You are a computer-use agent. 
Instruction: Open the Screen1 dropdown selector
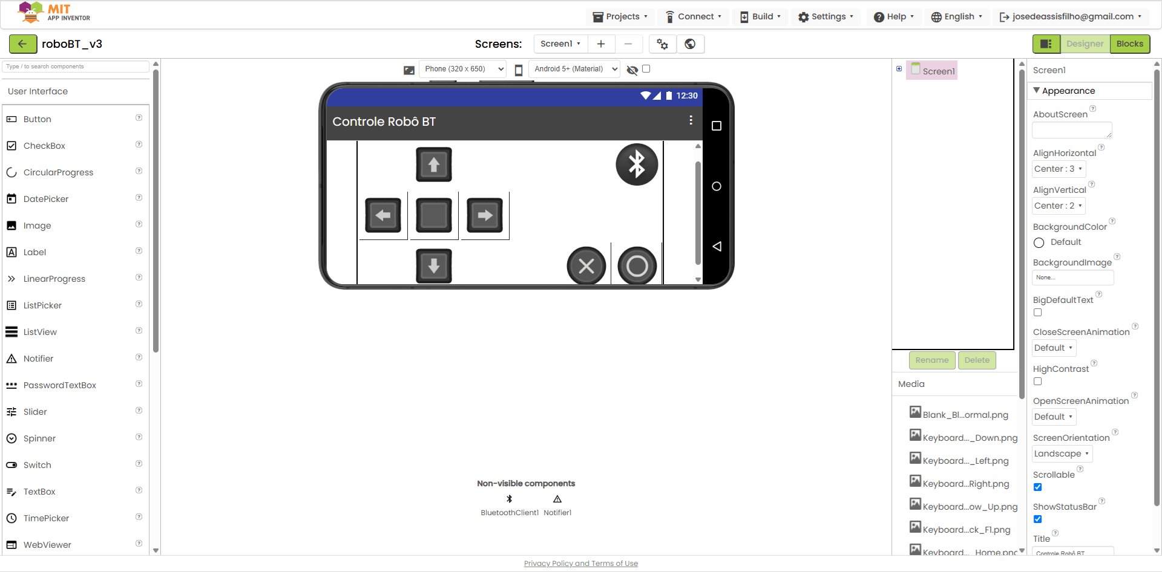click(559, 44)
